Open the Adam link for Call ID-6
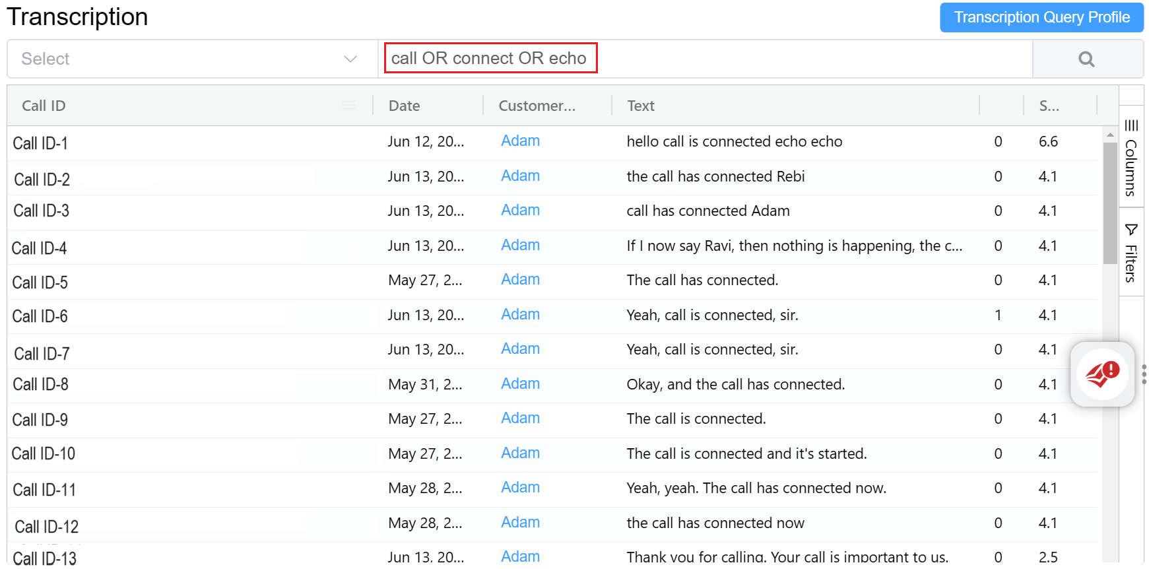This screenshot has height=569, width=1149. tap(520, 315)
